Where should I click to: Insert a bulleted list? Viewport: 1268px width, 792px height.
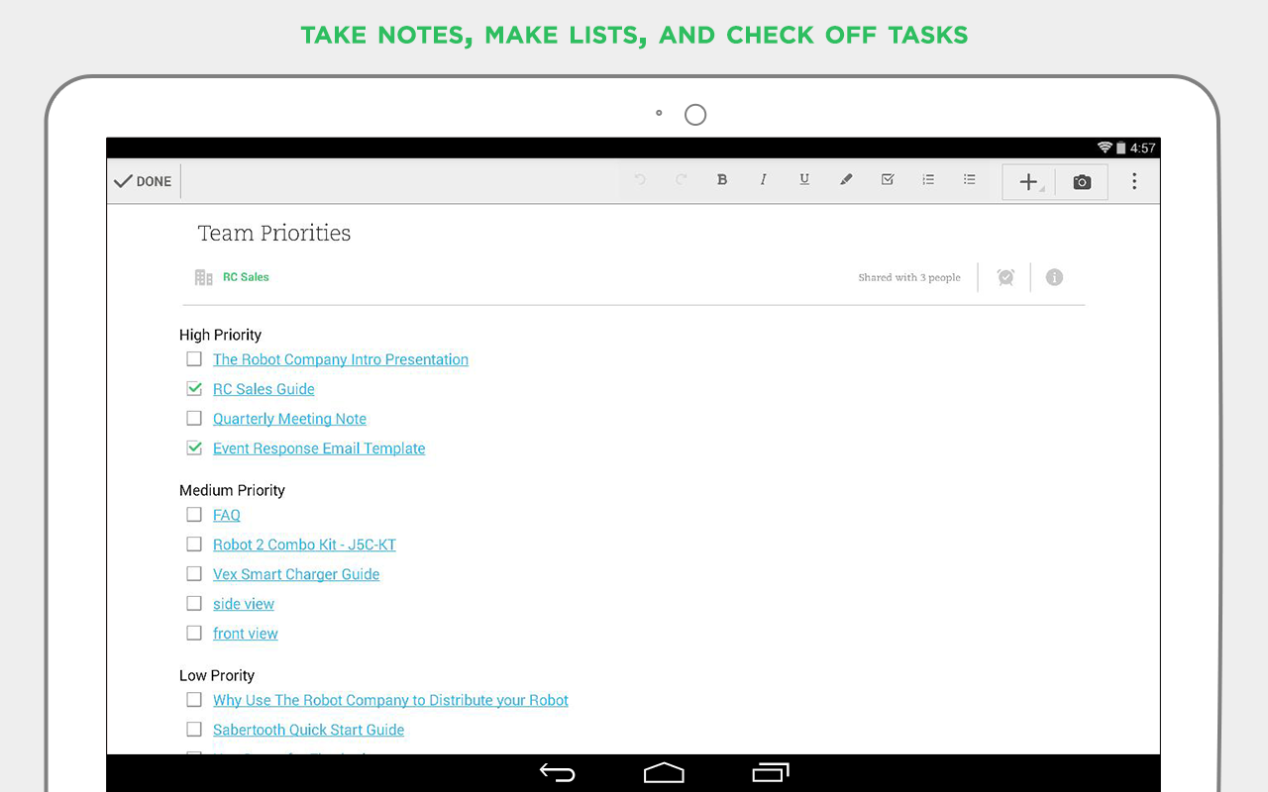tap(970, 180)
